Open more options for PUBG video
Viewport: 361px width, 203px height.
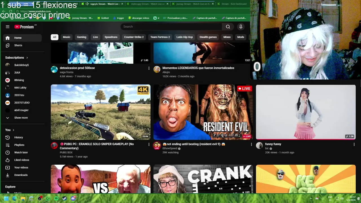point(149,144)
